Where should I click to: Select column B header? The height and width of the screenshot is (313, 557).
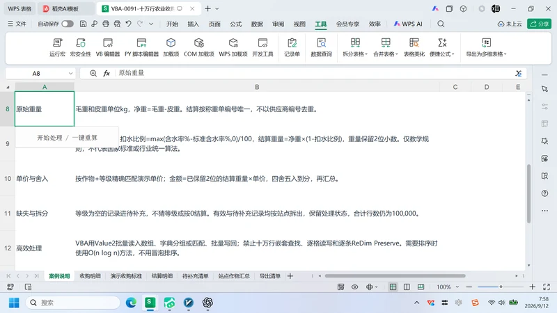click(x=257, y=87)
